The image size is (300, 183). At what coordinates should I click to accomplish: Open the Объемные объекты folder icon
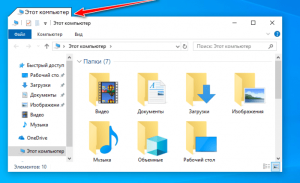(x=152, y=138)
